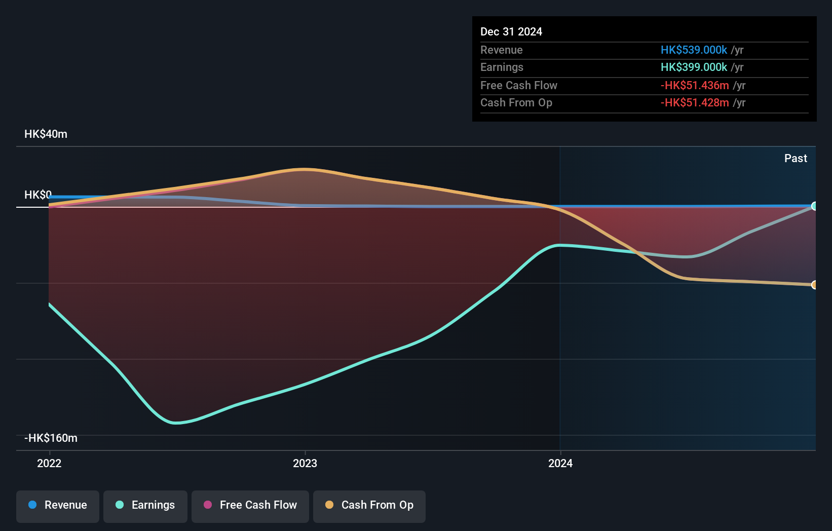Click the teal Earnings legend dot
The image size is (832, 531).
click(x=120, y=505)
